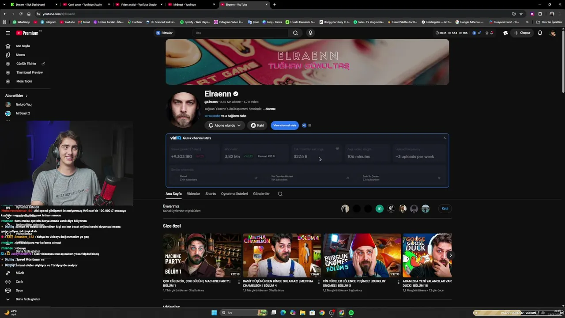Open the Oynatma listeleri tab
This screenshot has width=565, height=318.
point(234,194)
